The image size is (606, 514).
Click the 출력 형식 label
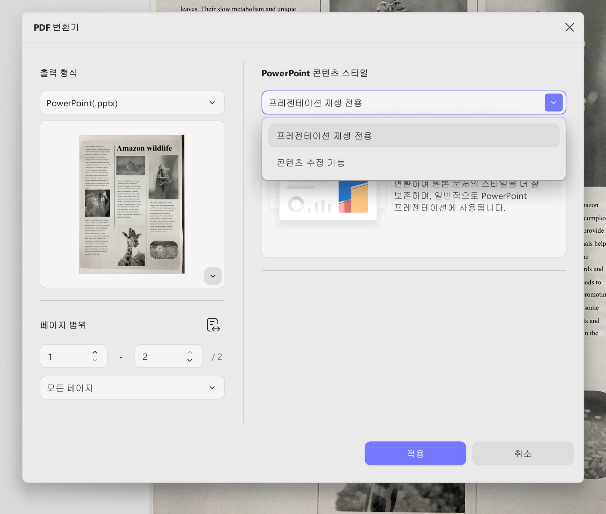pyautogui.click(x=59, y=73)
